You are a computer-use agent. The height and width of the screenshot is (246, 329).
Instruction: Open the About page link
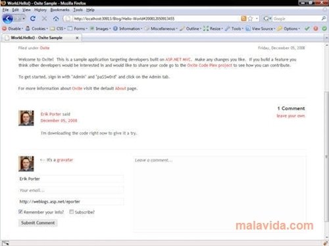120,88
